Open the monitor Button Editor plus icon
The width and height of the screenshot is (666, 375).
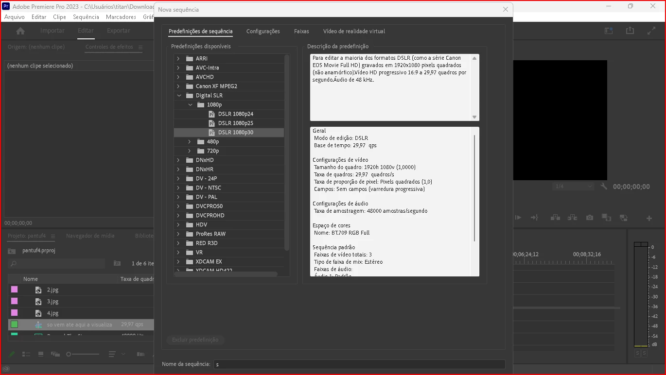tap(649, 218)
